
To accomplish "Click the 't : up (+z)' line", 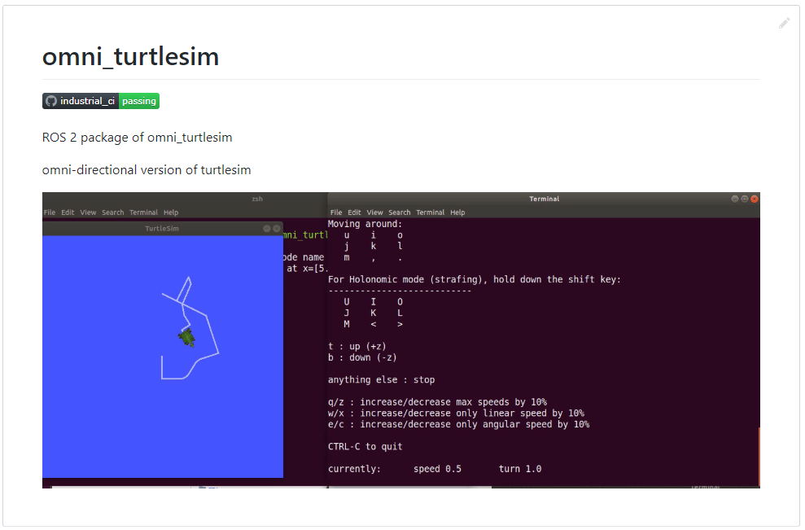I will 357,346.
